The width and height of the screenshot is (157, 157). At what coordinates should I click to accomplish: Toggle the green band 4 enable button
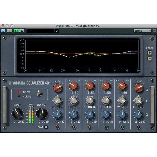106,127
